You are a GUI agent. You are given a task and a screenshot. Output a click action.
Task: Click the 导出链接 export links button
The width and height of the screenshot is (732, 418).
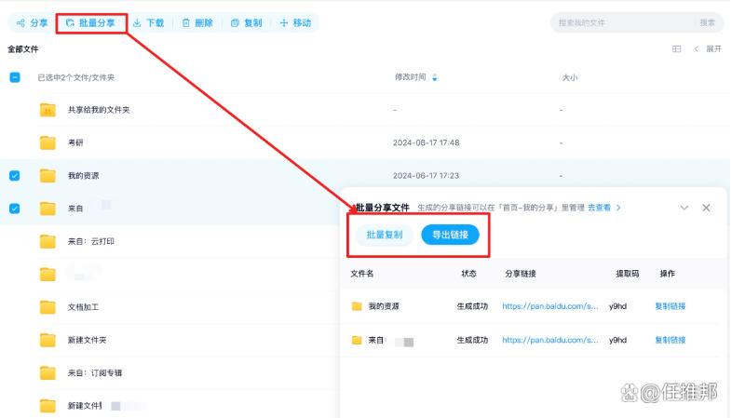pyautogui.click(x=450, y=235)
